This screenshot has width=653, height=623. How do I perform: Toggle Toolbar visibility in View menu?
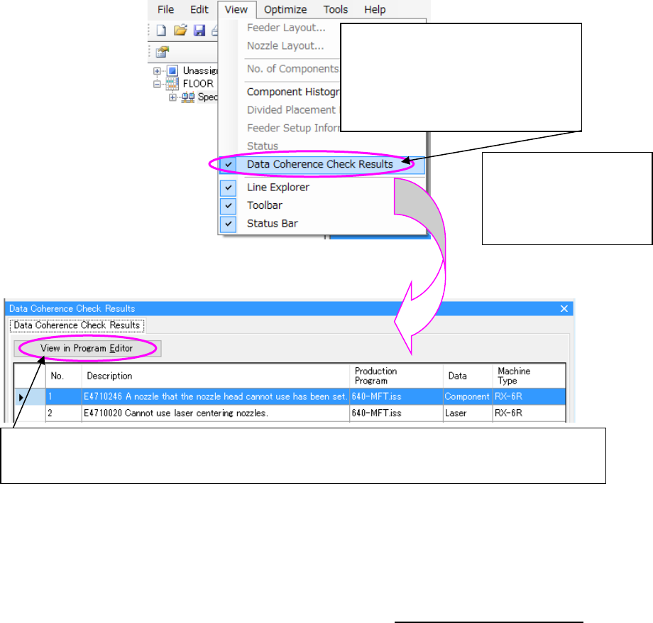click(265, 205)
